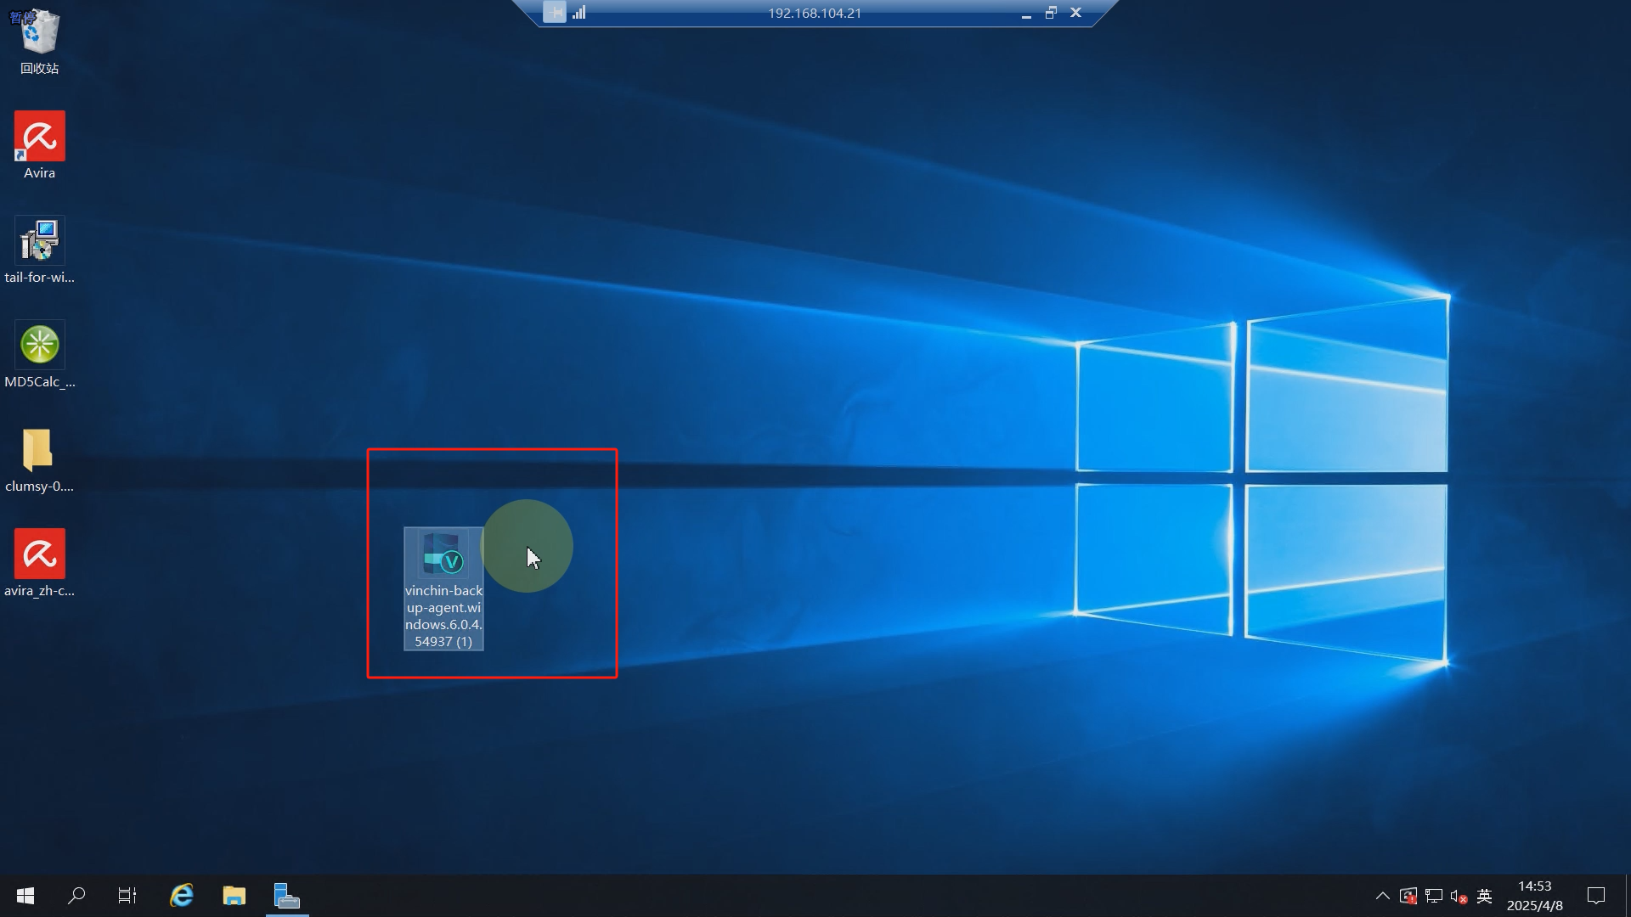Image resolution: width=1631 pixels, height=917 pixels.
Task: Select the clumsy-0 folder icon
Action: (x=39, y=450)
